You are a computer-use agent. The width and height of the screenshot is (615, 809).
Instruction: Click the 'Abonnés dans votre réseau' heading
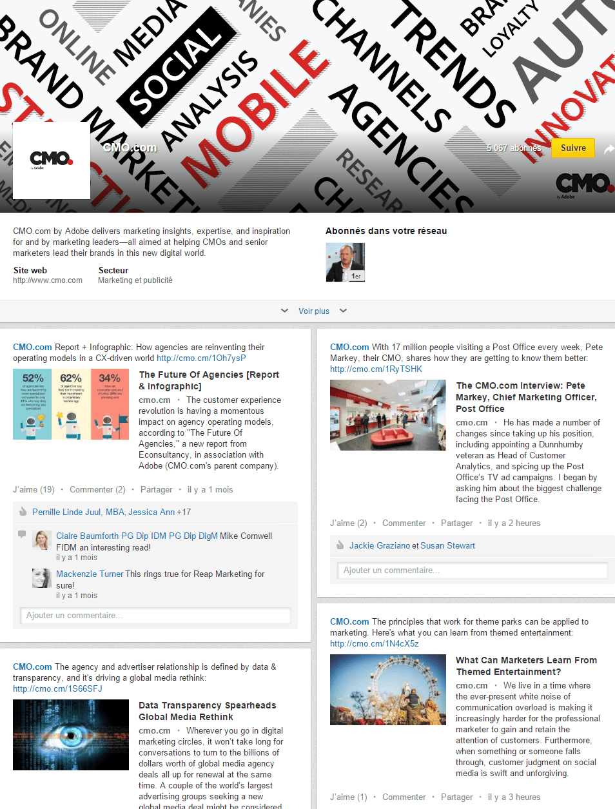(x=386, y=231)
